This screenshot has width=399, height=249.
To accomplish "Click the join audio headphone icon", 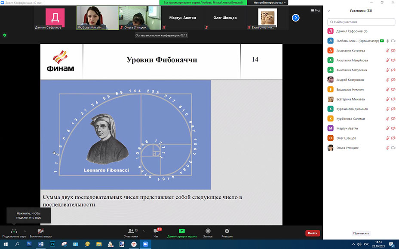I will point(14,231).
